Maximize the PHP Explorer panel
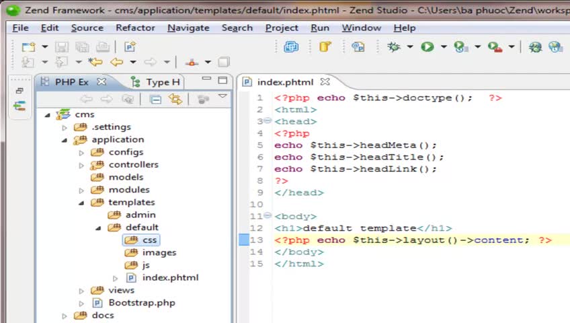The image size is (570, 323). tap(222, 80)
